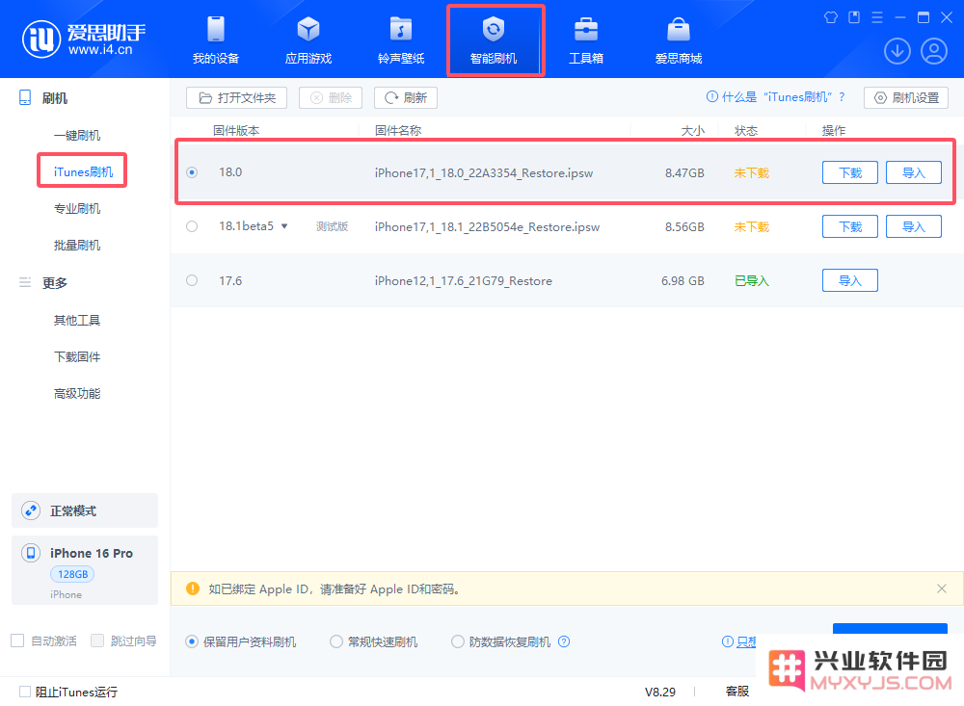Click 导入 for the 17.6 firmware row
The image size is (964, 706).
(x=850, y=281)
